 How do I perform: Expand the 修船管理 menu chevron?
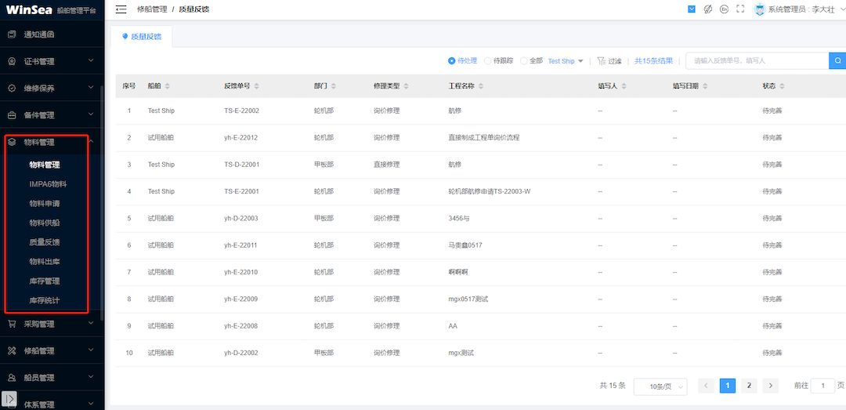91,350
